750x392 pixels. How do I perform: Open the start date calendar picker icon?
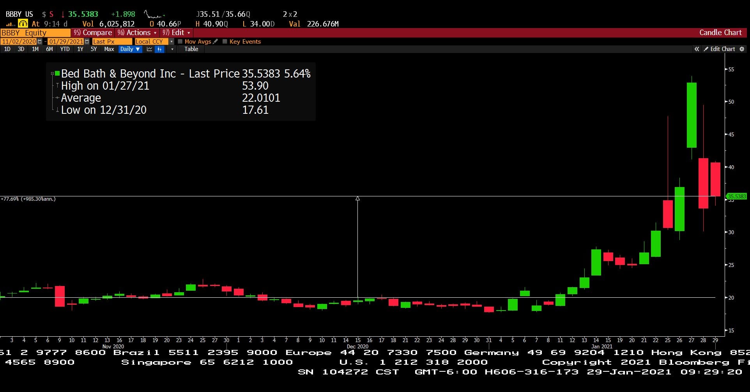click(40, 41)
